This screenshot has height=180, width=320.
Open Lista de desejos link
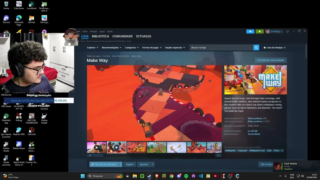pyautogui.click(x=274, y=47)
